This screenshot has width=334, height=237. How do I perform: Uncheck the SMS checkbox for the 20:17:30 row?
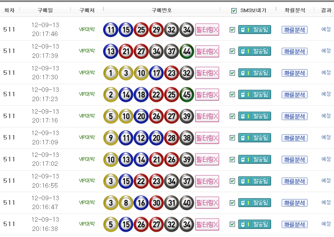(232, 73)
